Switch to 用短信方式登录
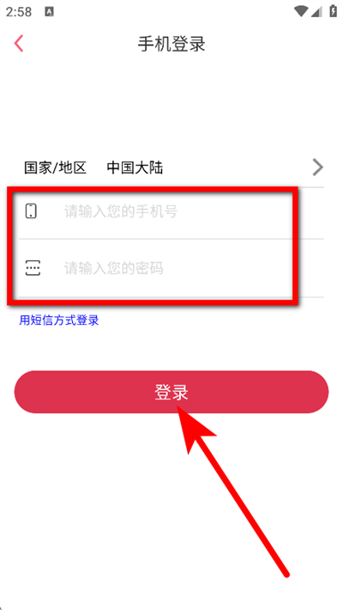343x610 pixels. [x=59, y=320]
